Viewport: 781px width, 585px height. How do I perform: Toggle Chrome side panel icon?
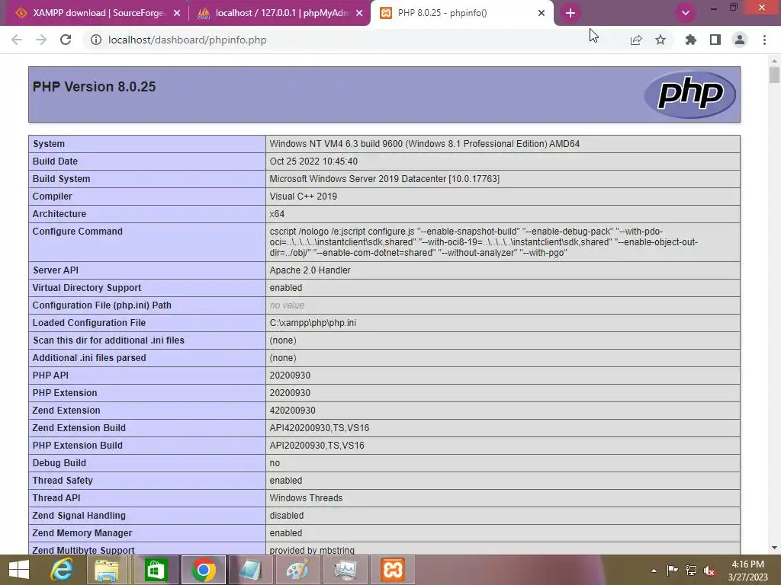point(715,40)
